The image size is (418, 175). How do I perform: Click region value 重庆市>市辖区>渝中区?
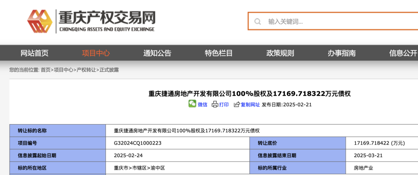(139, 168)
